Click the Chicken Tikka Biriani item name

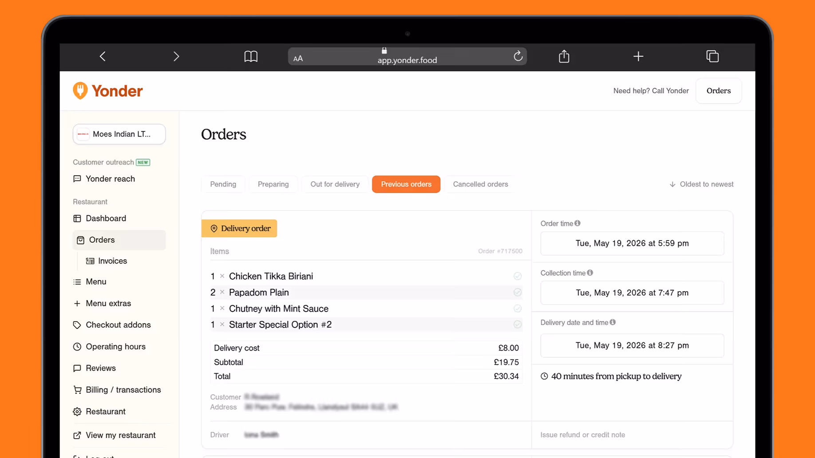pyautogui.click(x=271, y=276)
